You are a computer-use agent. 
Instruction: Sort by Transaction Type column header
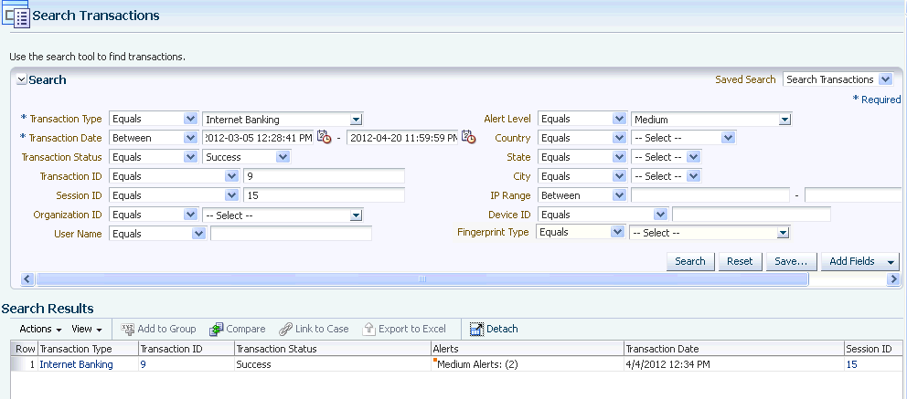(88, 349)
